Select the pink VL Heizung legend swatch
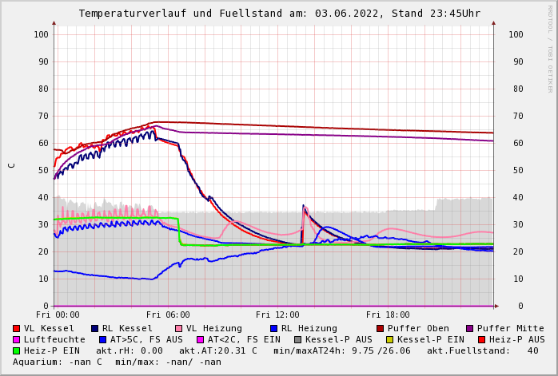 click(x=178, y=328)
